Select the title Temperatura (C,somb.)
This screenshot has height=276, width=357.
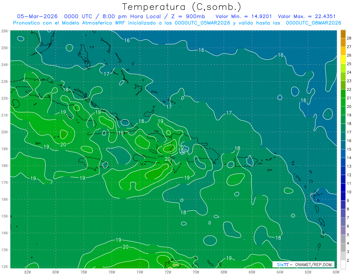(x=182, y=7)
